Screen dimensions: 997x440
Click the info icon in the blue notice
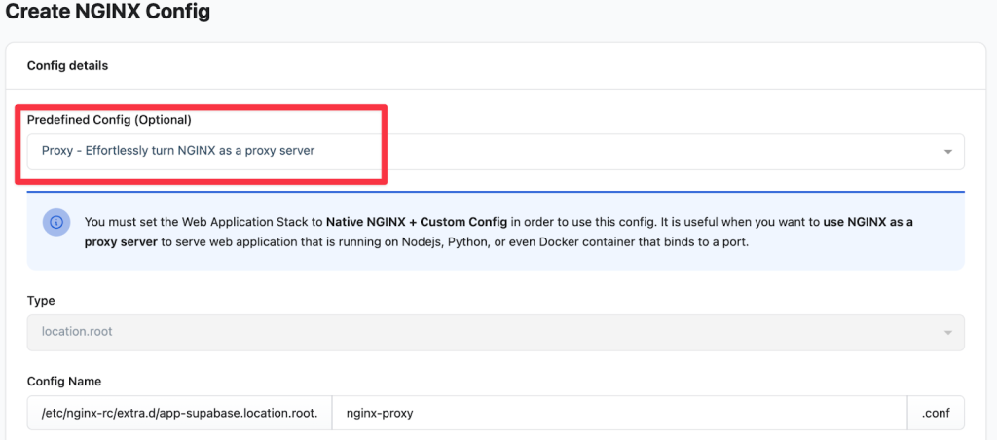(x=56, y=222)
